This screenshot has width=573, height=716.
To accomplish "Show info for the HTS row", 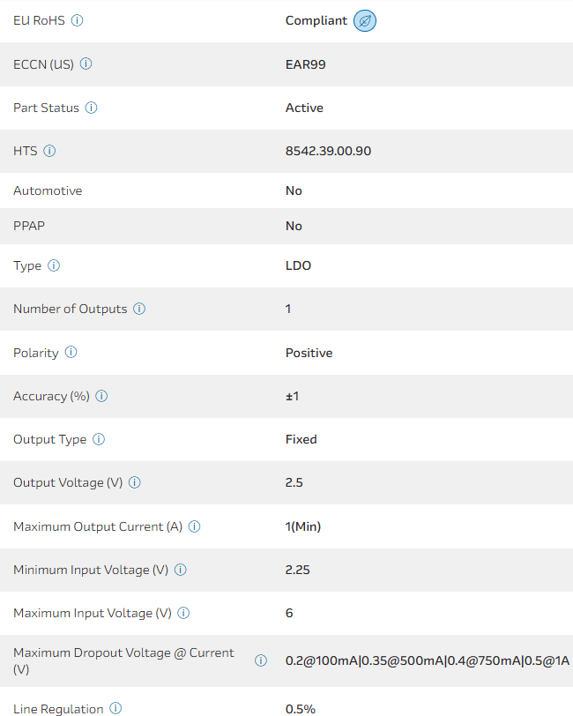I will pos(49,151).
